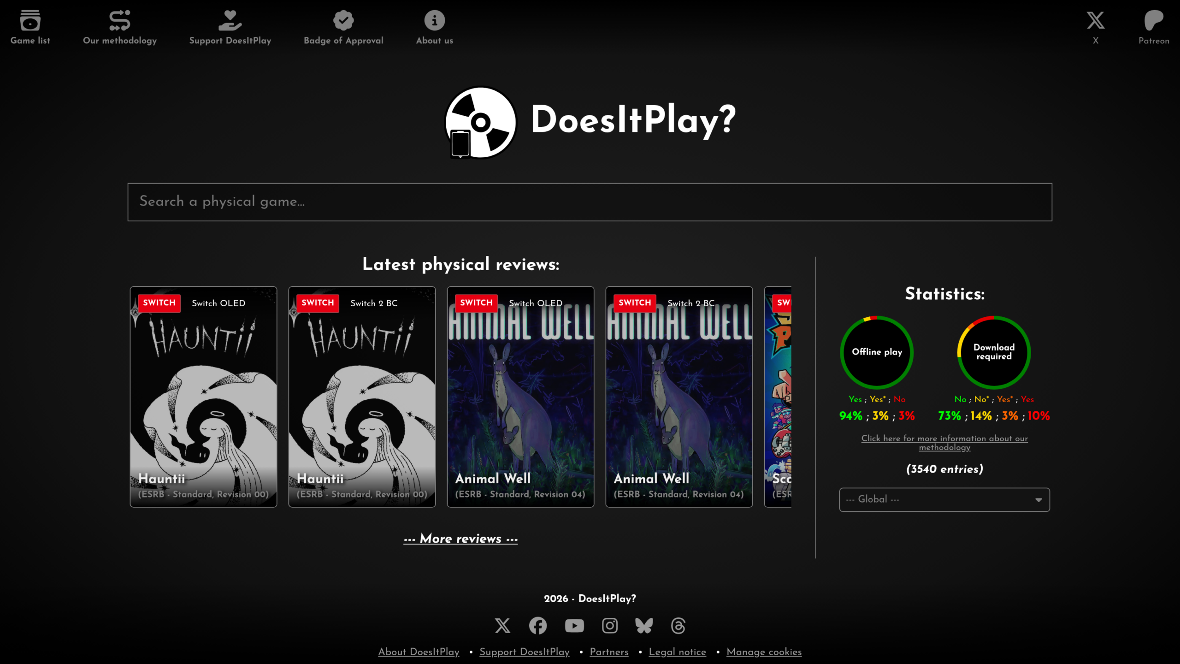
Task: Open Hauntii Switch 2 BC review card
Action: click(362, 397)
